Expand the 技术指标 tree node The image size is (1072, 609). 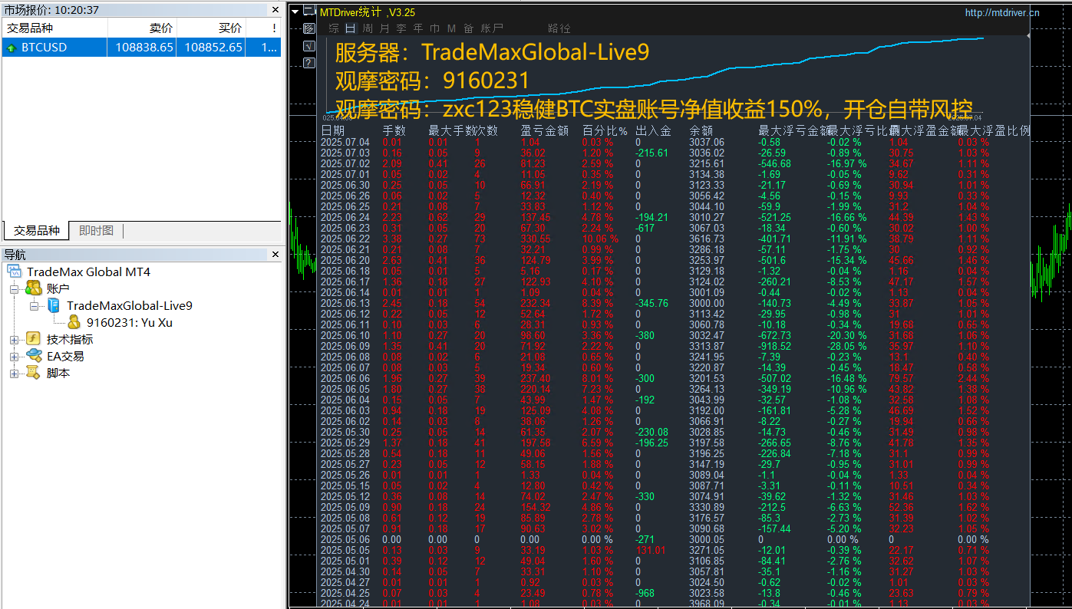tap(14, 340)
